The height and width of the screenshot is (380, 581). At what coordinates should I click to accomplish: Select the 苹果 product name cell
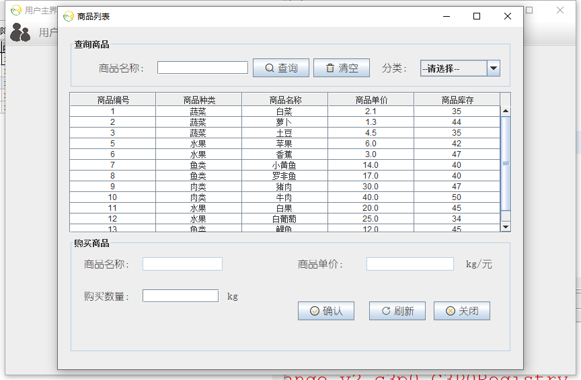pyautogui.click(x=284, y=144)
